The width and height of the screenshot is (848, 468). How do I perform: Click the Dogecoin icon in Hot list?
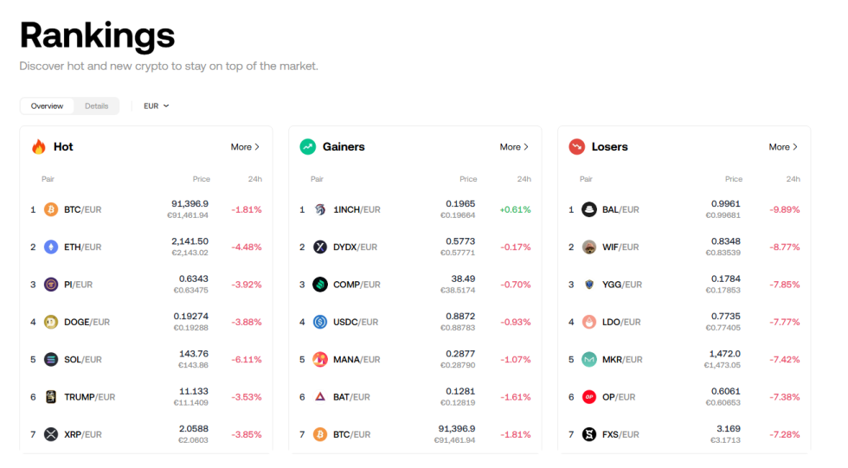[51, 322]
